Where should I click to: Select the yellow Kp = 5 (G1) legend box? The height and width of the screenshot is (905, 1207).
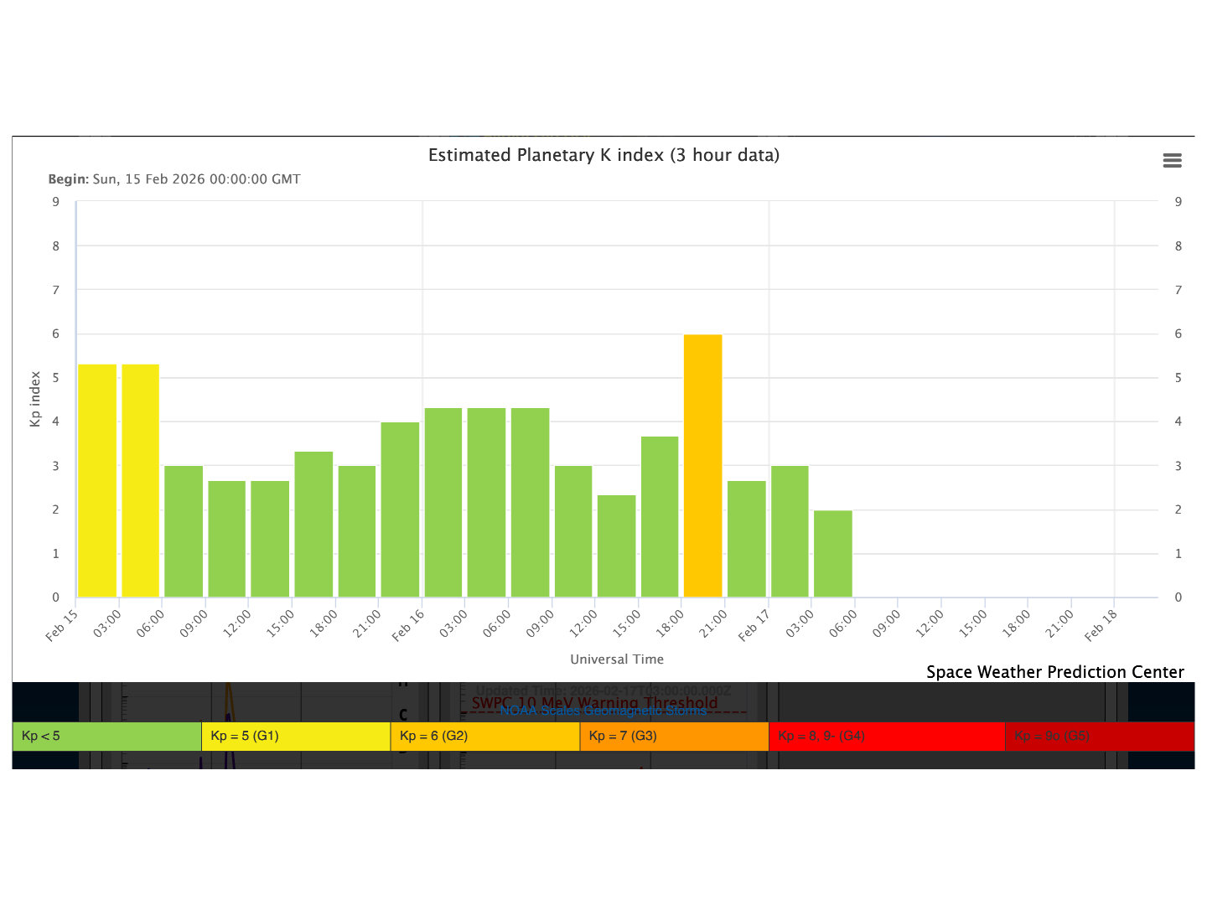tap(296, 737)
